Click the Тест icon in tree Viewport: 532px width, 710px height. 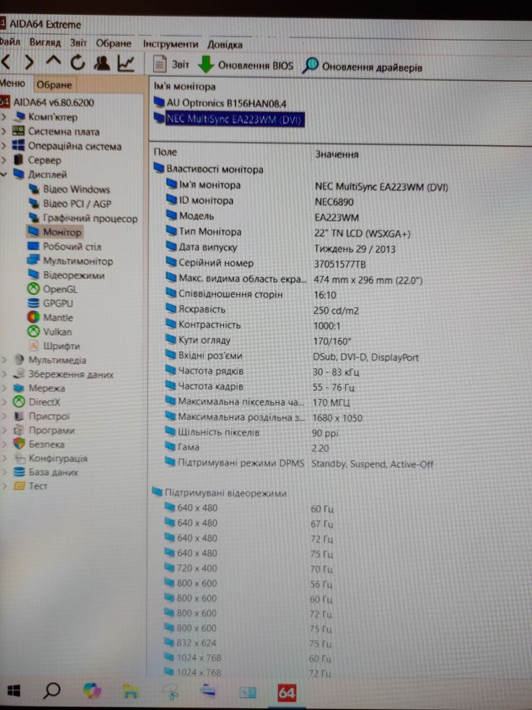click(x=19, y=487)
